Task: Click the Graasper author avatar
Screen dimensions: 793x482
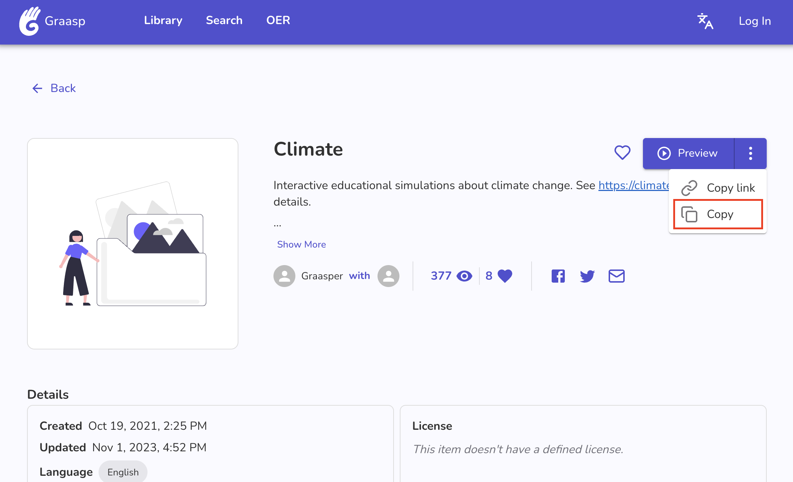Action: [x=284, y=276]
